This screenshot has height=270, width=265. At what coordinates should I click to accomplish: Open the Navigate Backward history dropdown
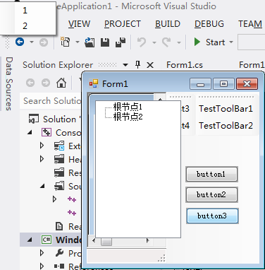click(32, 42)
